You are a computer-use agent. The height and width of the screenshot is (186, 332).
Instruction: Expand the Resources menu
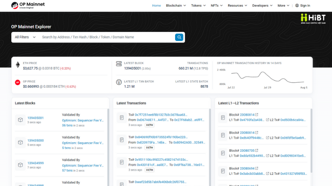coord(237,5)
